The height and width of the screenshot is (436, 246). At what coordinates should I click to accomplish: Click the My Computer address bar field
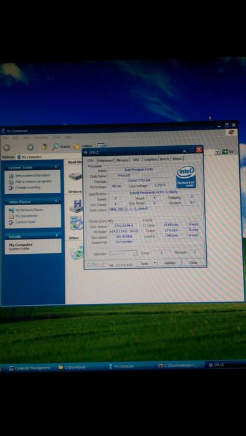[x=49, y=157]
